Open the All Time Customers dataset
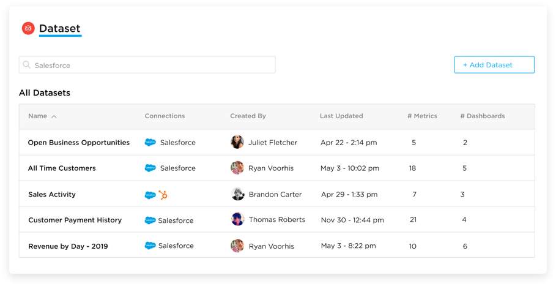The image size is (556, 286). (x=62, y=168)
